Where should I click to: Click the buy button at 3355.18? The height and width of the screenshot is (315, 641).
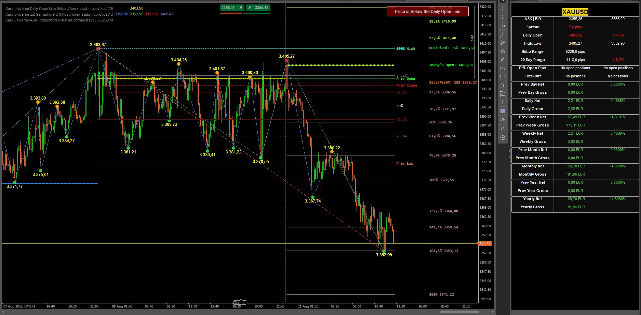tap(258, 7)
